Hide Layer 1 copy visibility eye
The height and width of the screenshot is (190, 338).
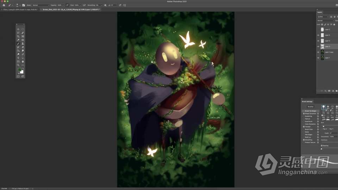pos(318,52)
